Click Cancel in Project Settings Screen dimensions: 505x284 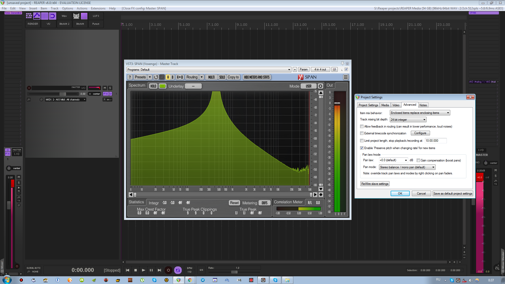pos(421,194)
